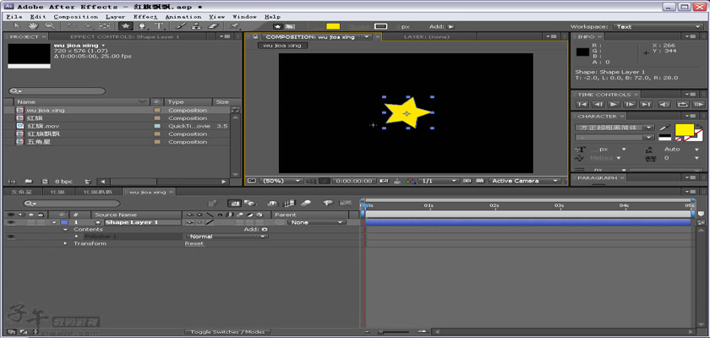Viewport: 710px width, 338px height.
Task: Select the Eraser tool
Action: pyautogui.click(x=212, y=26)
